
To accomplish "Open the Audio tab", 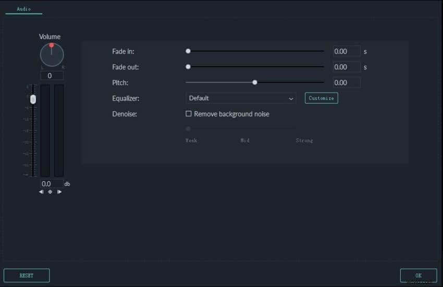I will pos(24,9).
